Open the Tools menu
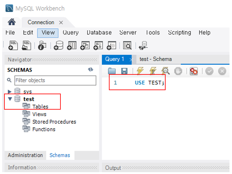The image size is (232, 174). coord(153,32)
